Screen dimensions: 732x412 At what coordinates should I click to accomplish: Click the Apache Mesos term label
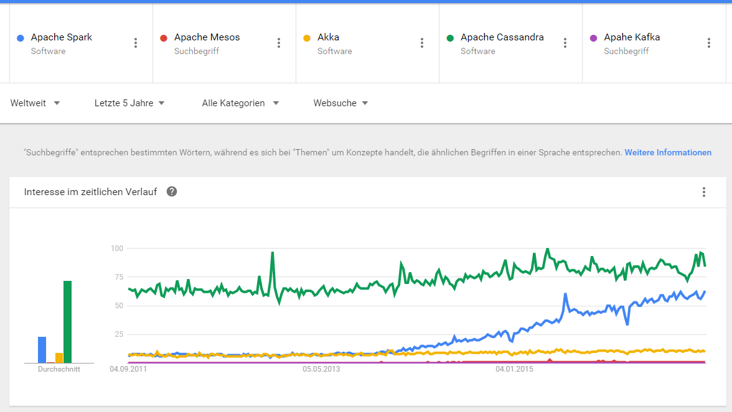pyautogui.click(x=207, y=37)
